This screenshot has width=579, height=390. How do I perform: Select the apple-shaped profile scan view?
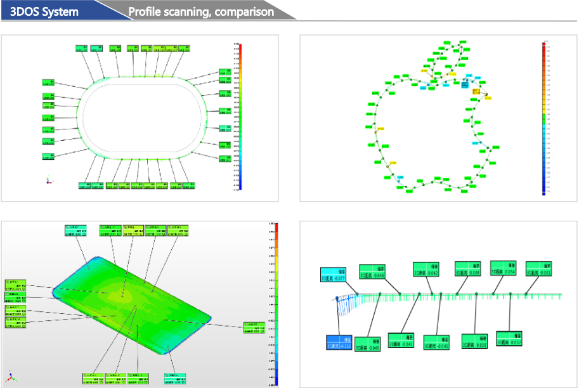[438, 118]
